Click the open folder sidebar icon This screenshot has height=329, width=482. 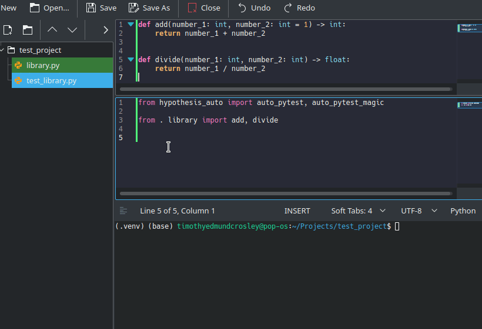pyautogui.click(x=28, y=30)
